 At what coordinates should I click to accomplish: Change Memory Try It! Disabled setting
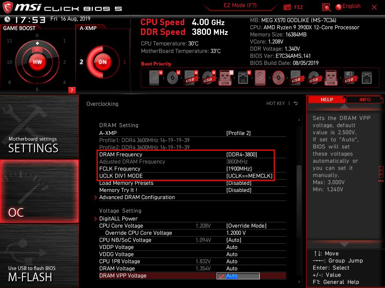point(239,190)
